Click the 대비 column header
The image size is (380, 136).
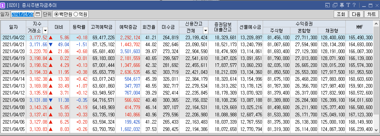59,27
